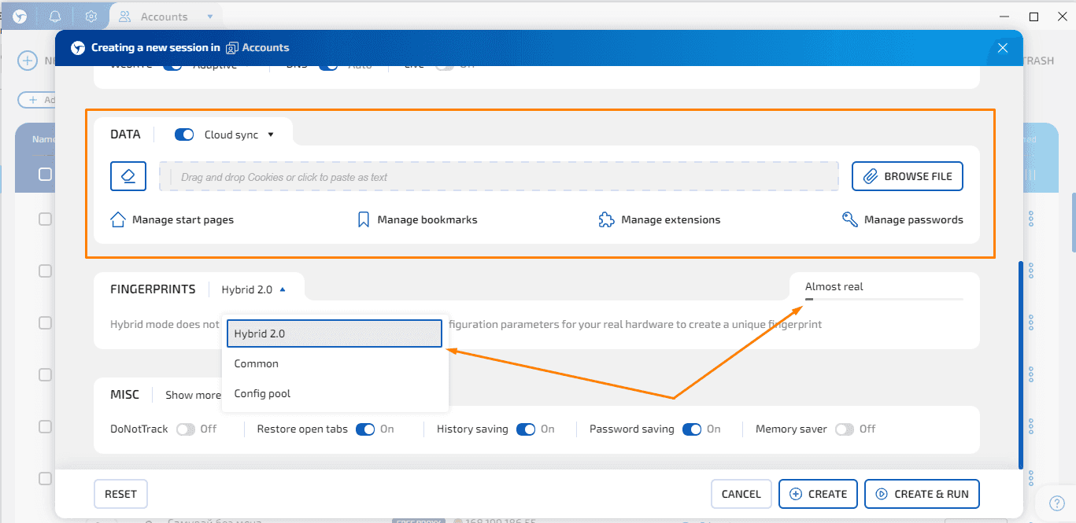Open the Accounts tab dropdown chevron
The height and width of the screenshot is (523, 1076).
click(209, 16)
